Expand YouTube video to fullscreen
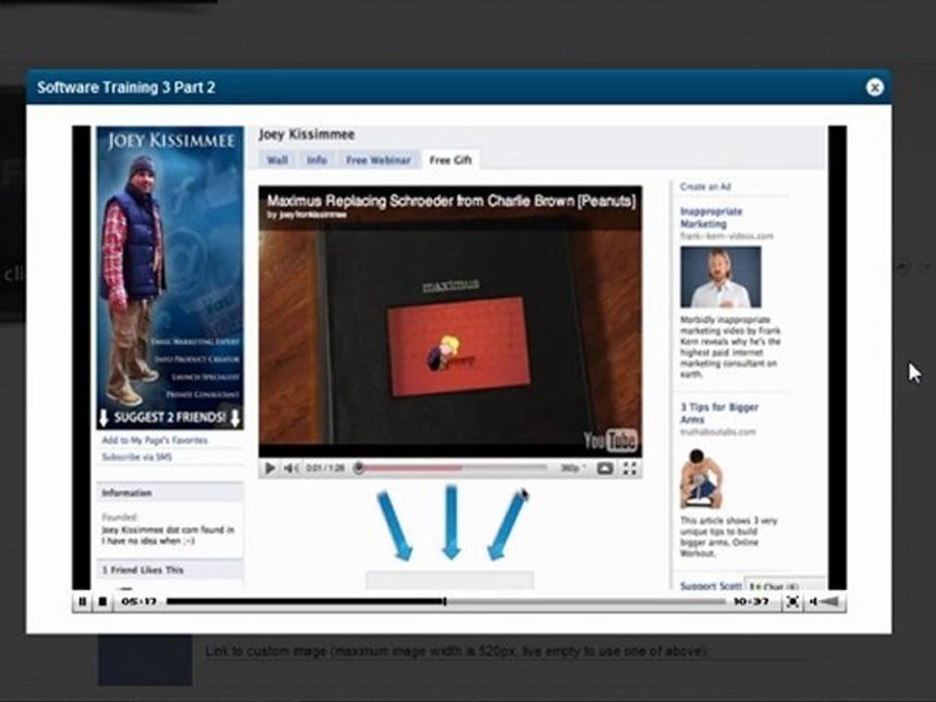 pos(629,469)
